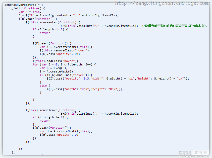Click the mouseenter handler line
This screenshot has width=212, height=158.
point(53,22)
